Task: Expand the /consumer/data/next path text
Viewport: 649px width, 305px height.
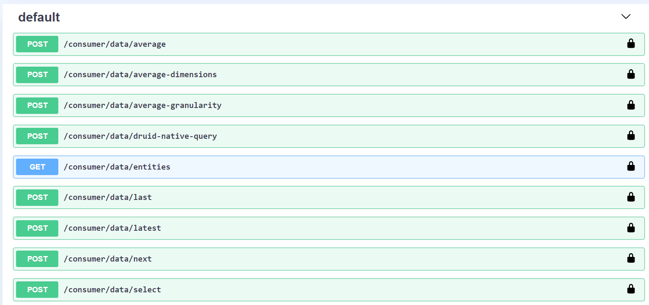Action: (x=108, y=259)
